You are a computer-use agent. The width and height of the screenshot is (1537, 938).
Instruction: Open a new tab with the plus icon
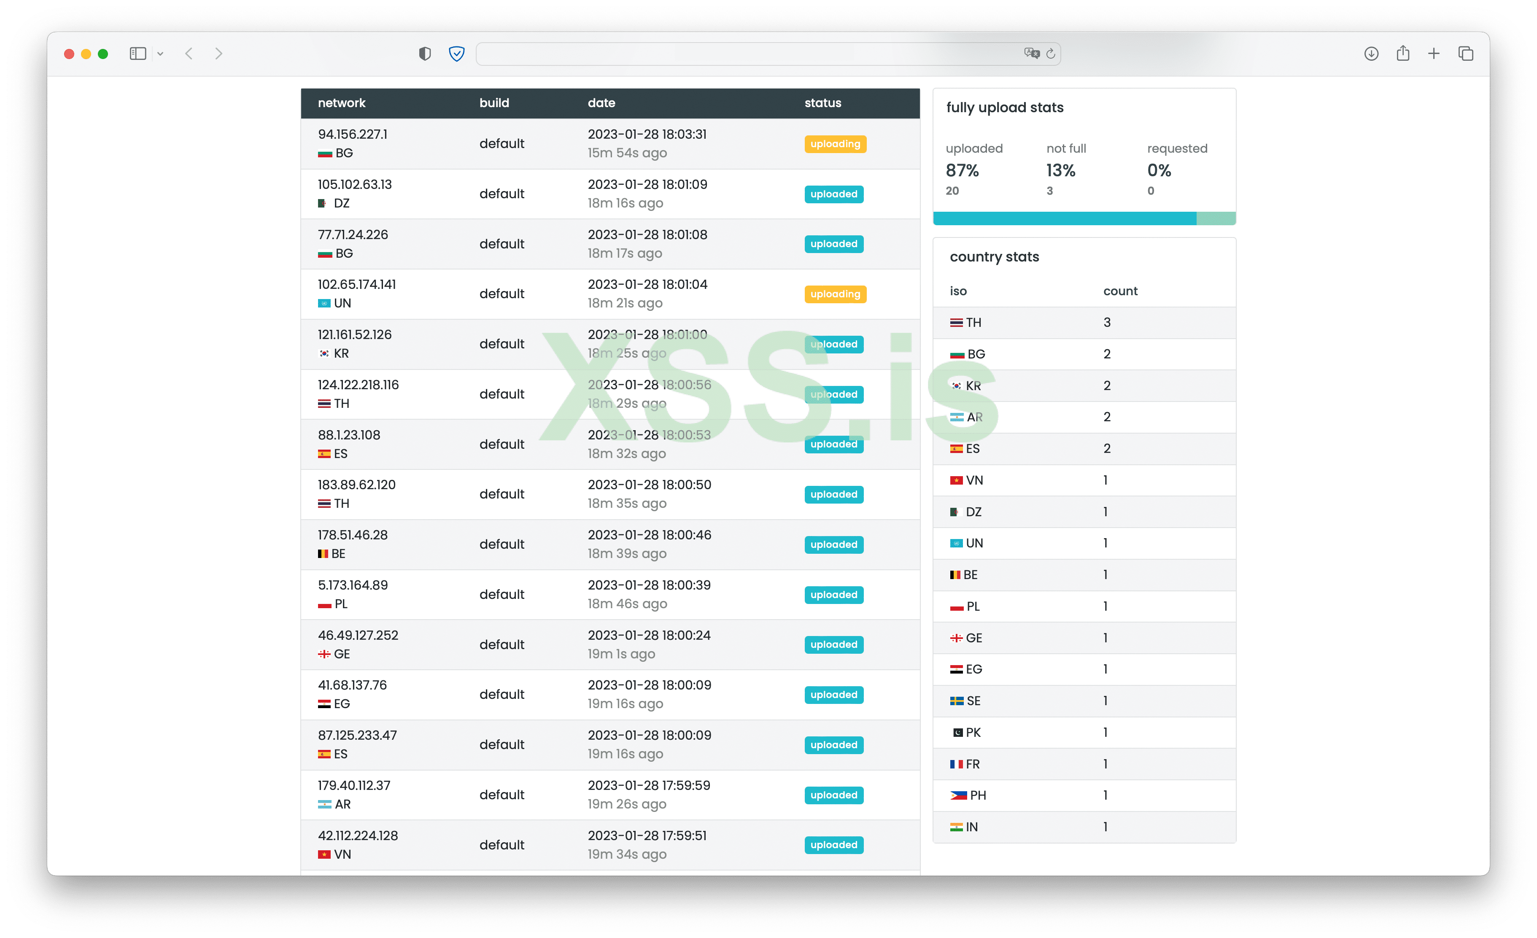pyautogui.click(x=1434, y=54)
